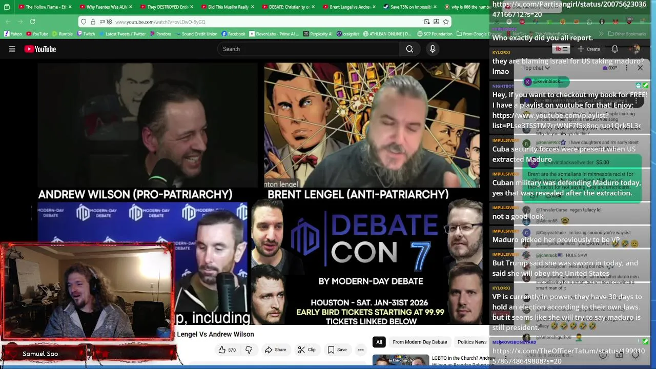This screenshot has width=656, height=369.
Task: Open the notifications bell
Action: 614,49
